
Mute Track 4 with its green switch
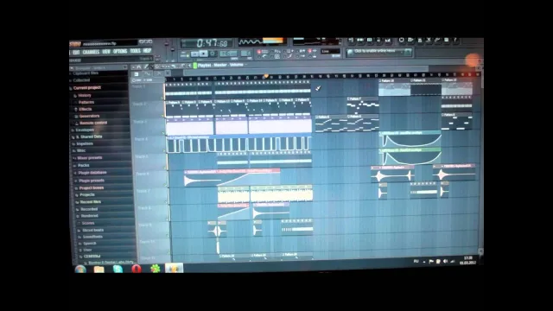tap(164, 150)
